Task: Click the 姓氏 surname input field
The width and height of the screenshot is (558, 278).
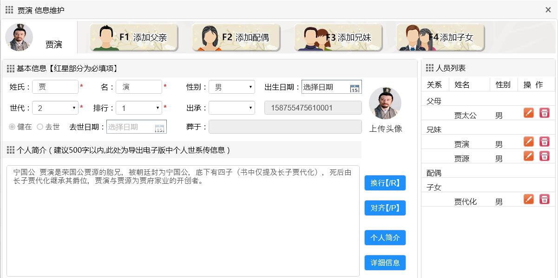Action: tap(56, 87)
